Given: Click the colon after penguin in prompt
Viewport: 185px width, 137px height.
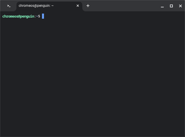Looking at the screenshot, I should coord(35,16).
